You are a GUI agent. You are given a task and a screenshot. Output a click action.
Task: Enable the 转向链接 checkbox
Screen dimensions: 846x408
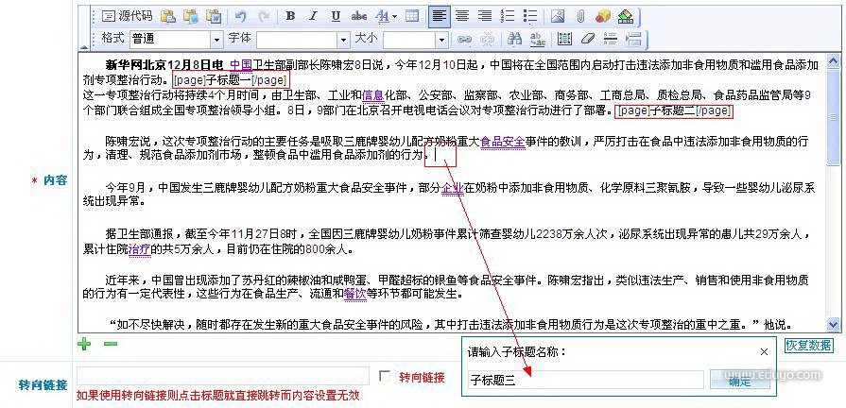385,377
